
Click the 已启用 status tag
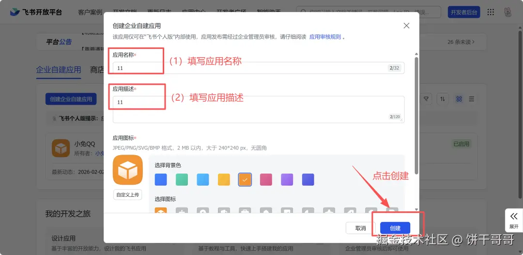461,144
